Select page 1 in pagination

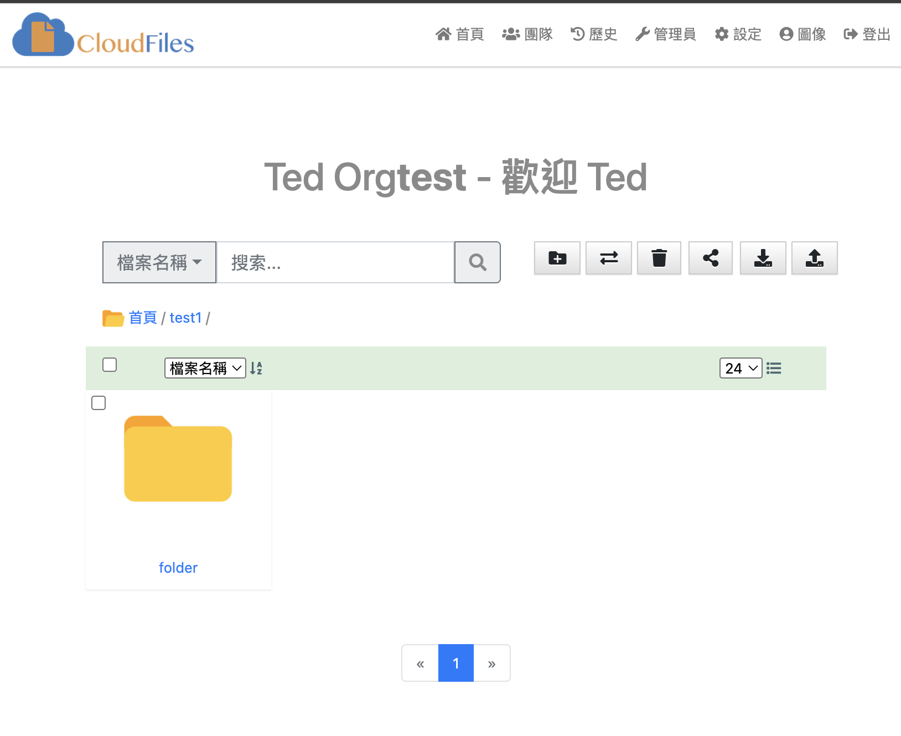click(456, 663)
